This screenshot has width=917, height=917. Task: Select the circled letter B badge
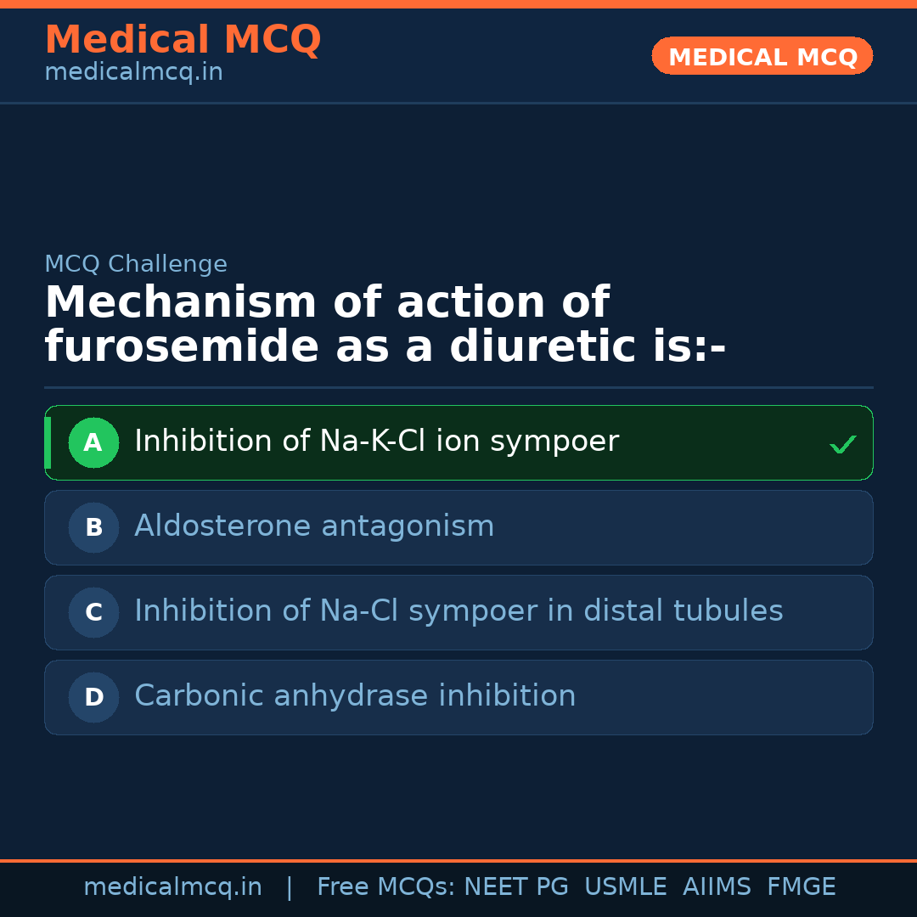93,527
